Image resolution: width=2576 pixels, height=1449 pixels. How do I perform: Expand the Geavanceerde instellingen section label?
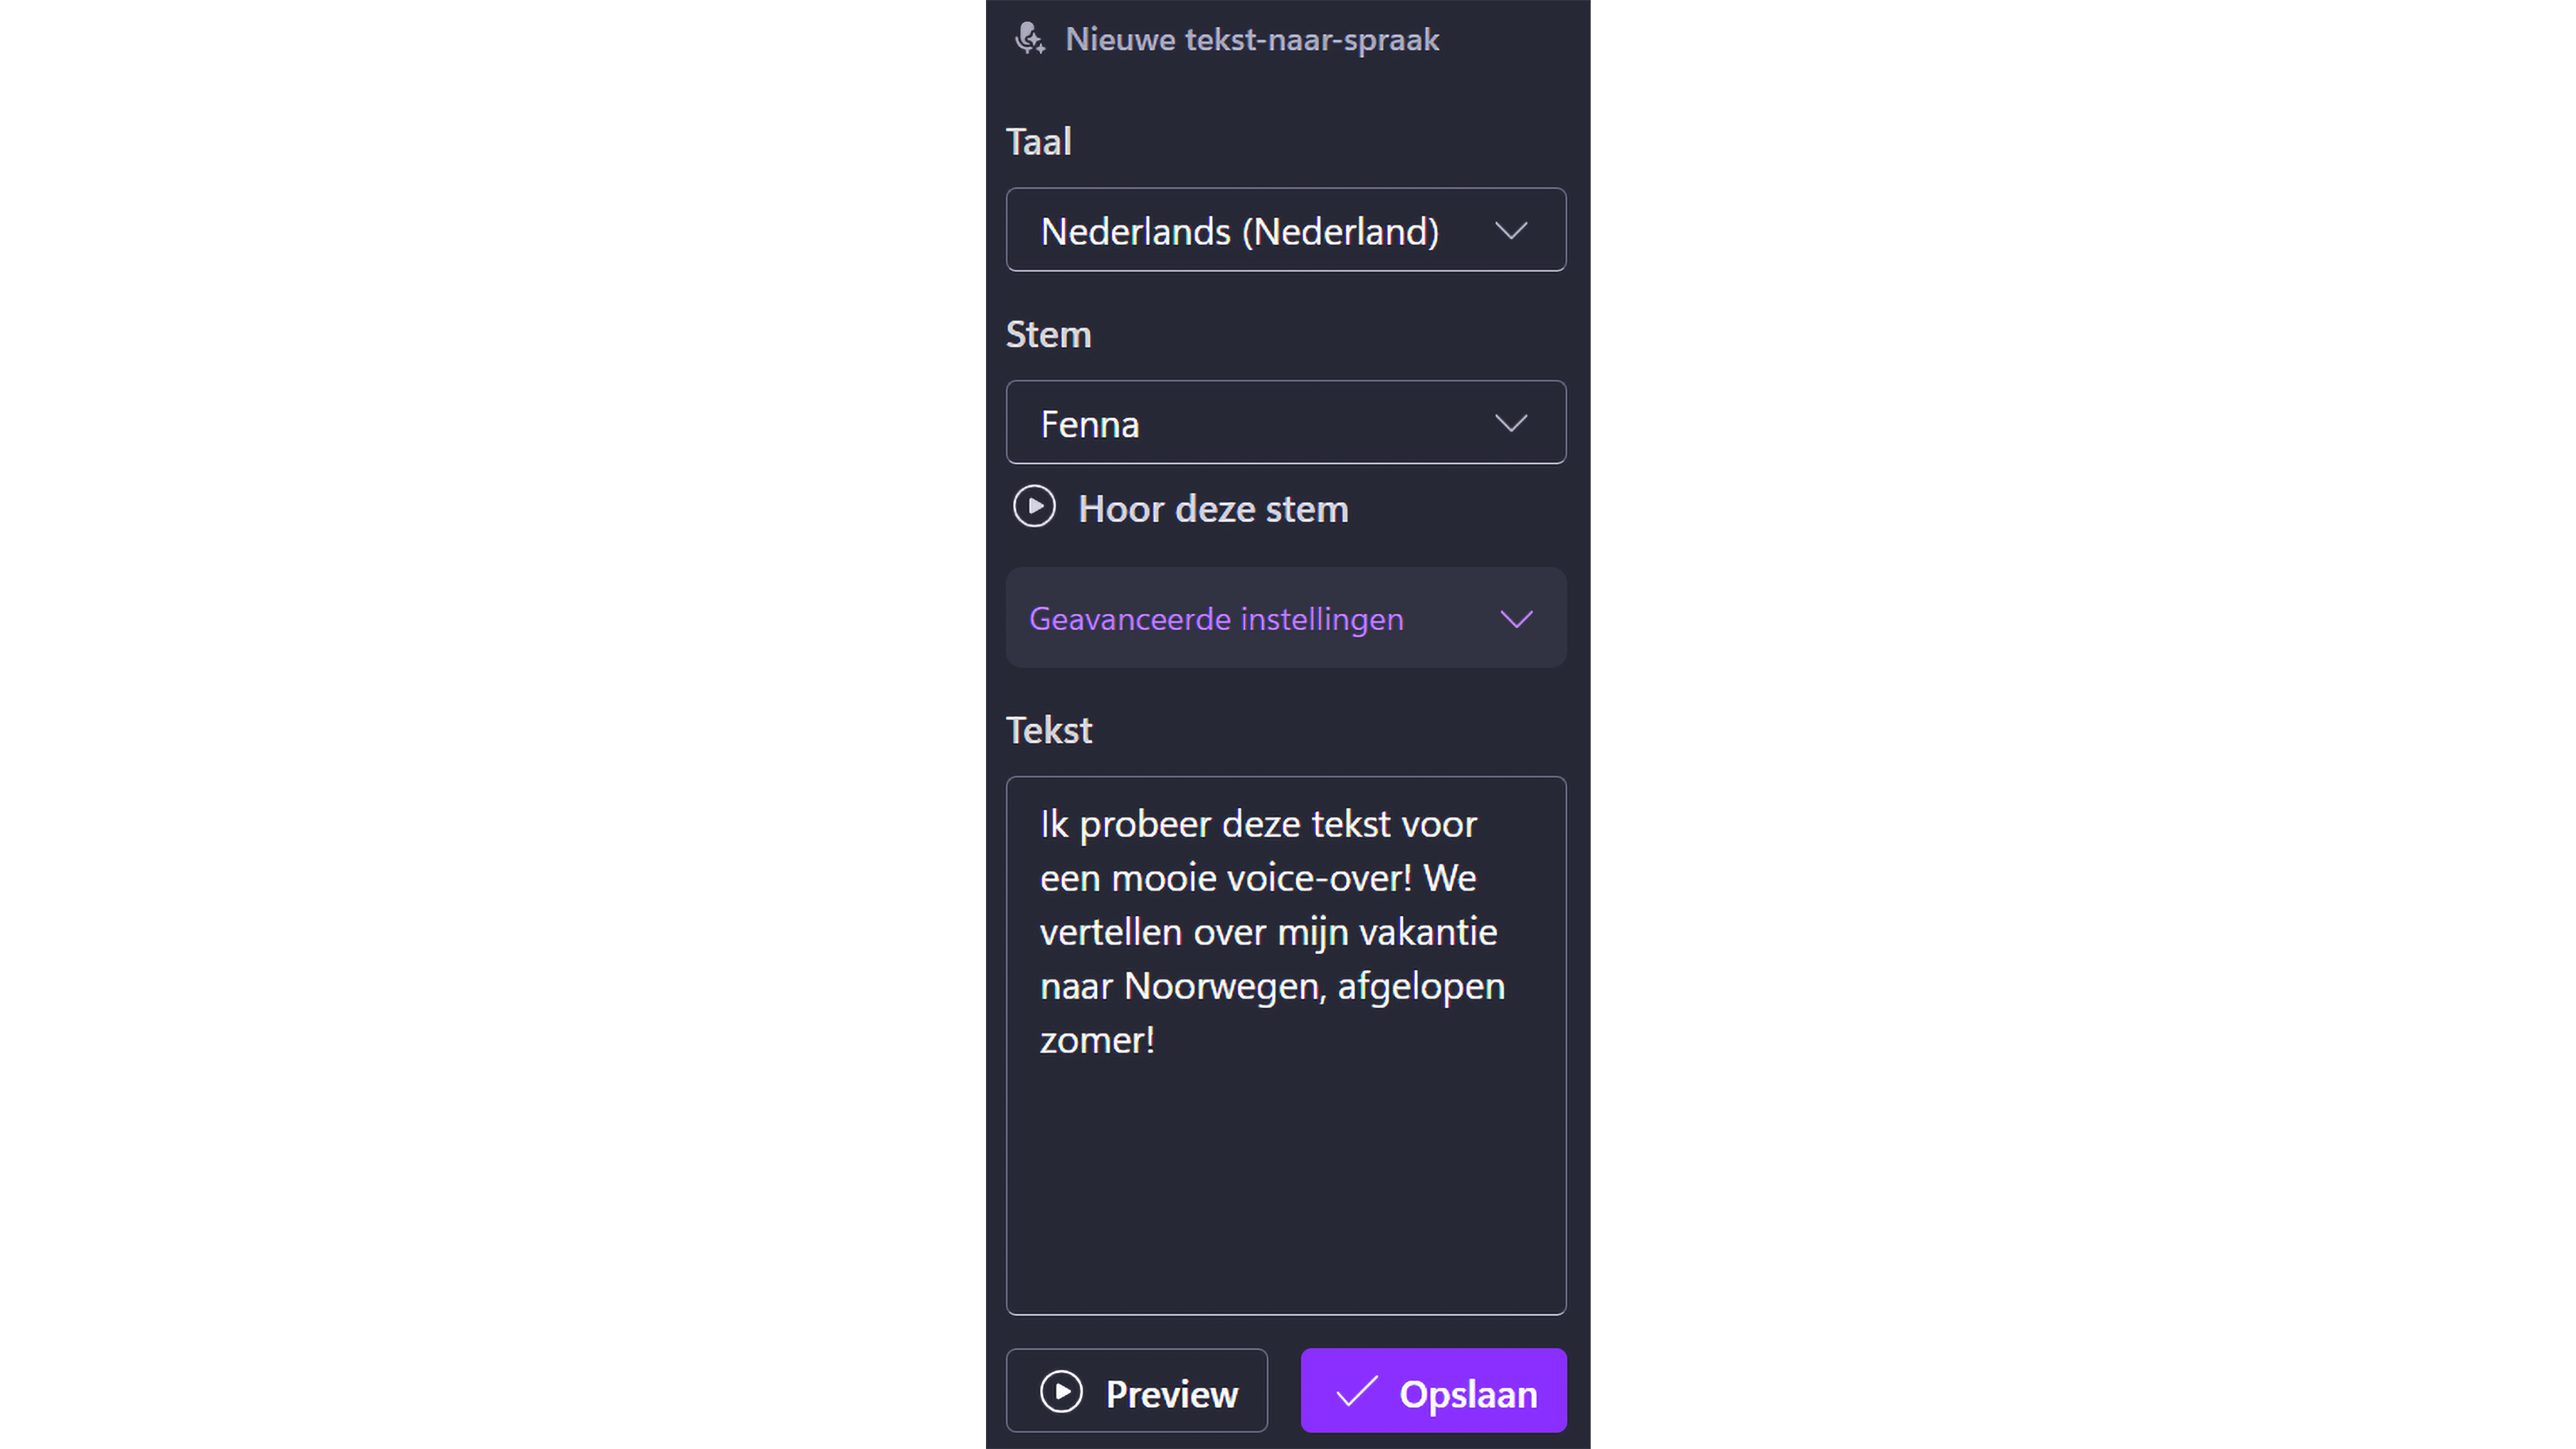tap(1216, 619)
